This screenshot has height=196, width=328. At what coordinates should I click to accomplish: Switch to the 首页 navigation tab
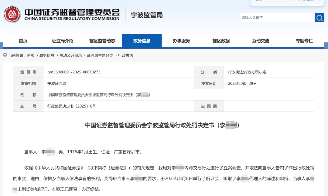pos(23,41)
